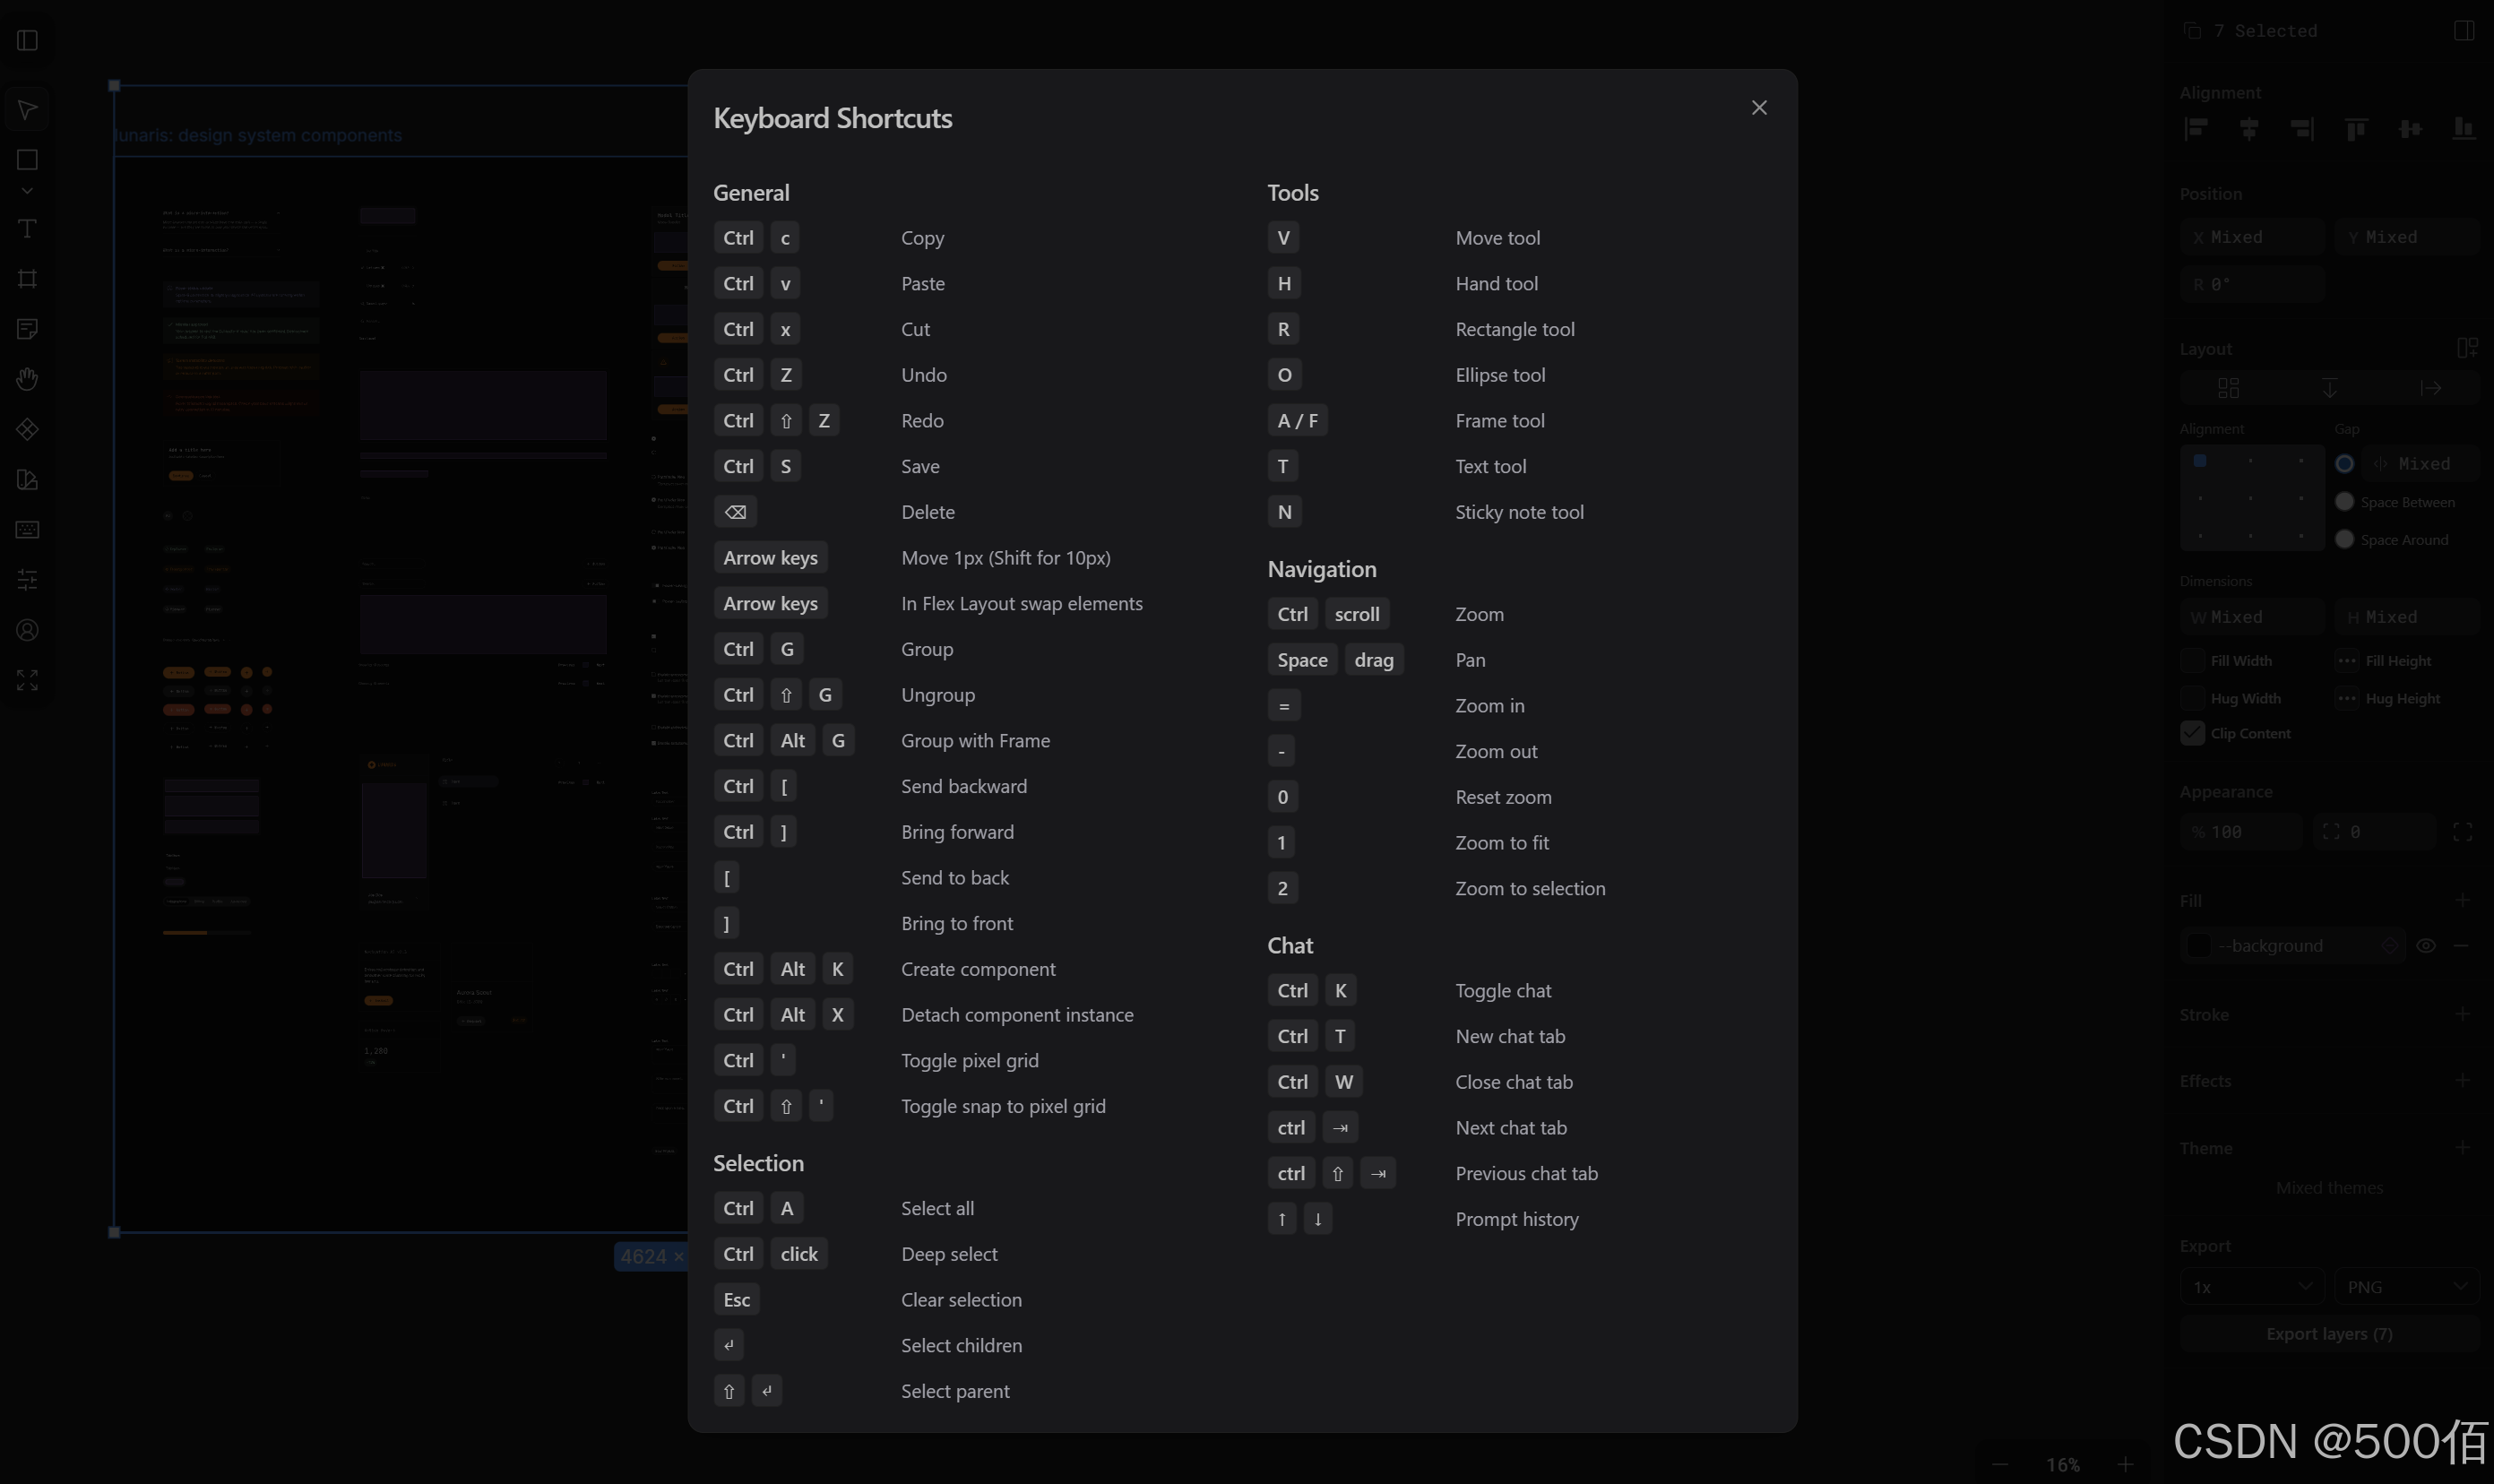The image size is (2494, 1484).
Task: Select the Space Between radio option
Action: coord(2344,502)
